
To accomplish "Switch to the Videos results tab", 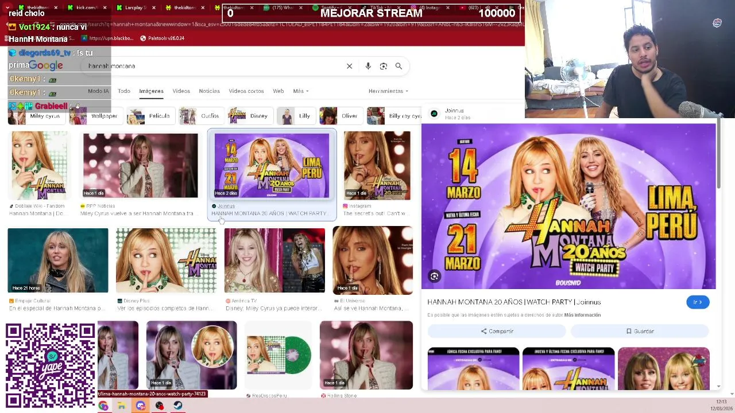I will [x=181, y=91].
